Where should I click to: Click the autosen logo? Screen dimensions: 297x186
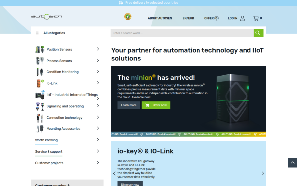(47, 17)
